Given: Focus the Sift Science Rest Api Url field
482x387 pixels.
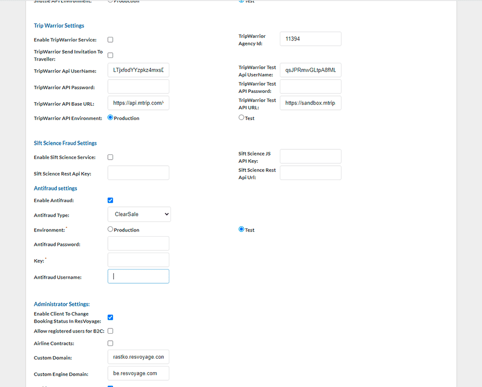Looking at the screenshot, I should 311,173.
